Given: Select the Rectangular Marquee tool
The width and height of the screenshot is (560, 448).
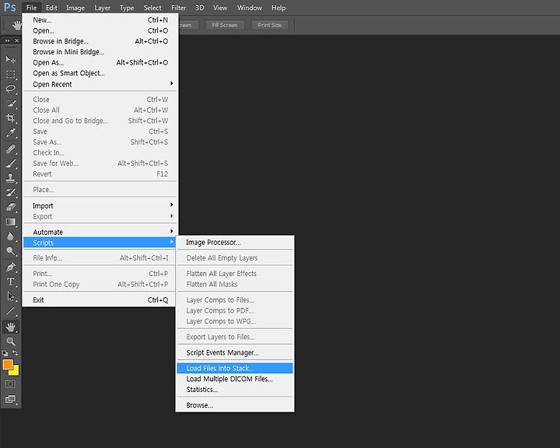Looking at the screenshot, I should click(10, 75).
